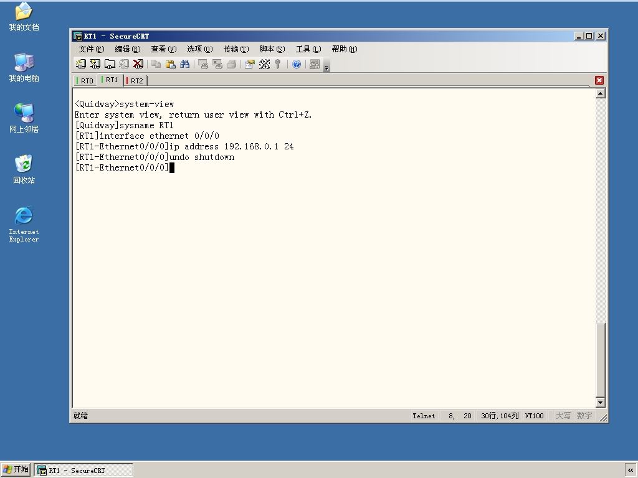This screenshot has width=638, height=478.
Task: Switch to the RT0 session tab
Action: [x=85, y=80]
